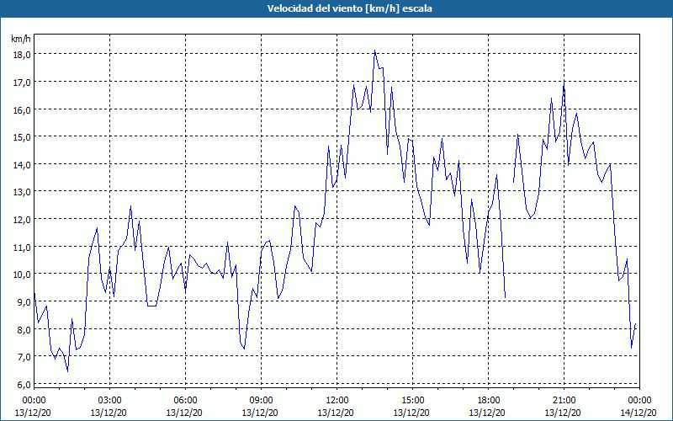Choose the '7,0' y-axis value
This screenshot has height=421, width=673.
click(24, 357)
